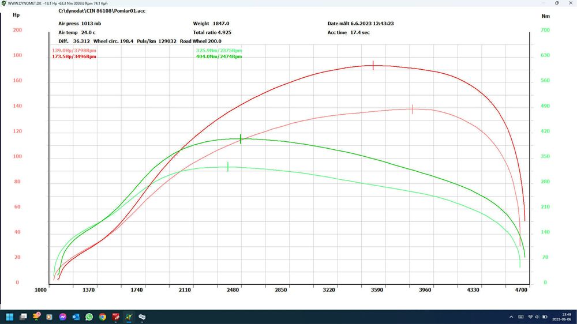Click the 'Nm' axis label

(545, 16)
